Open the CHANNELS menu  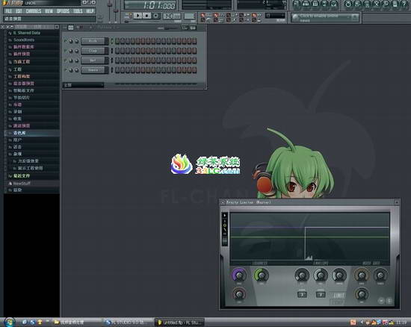(x=34, y=11)
